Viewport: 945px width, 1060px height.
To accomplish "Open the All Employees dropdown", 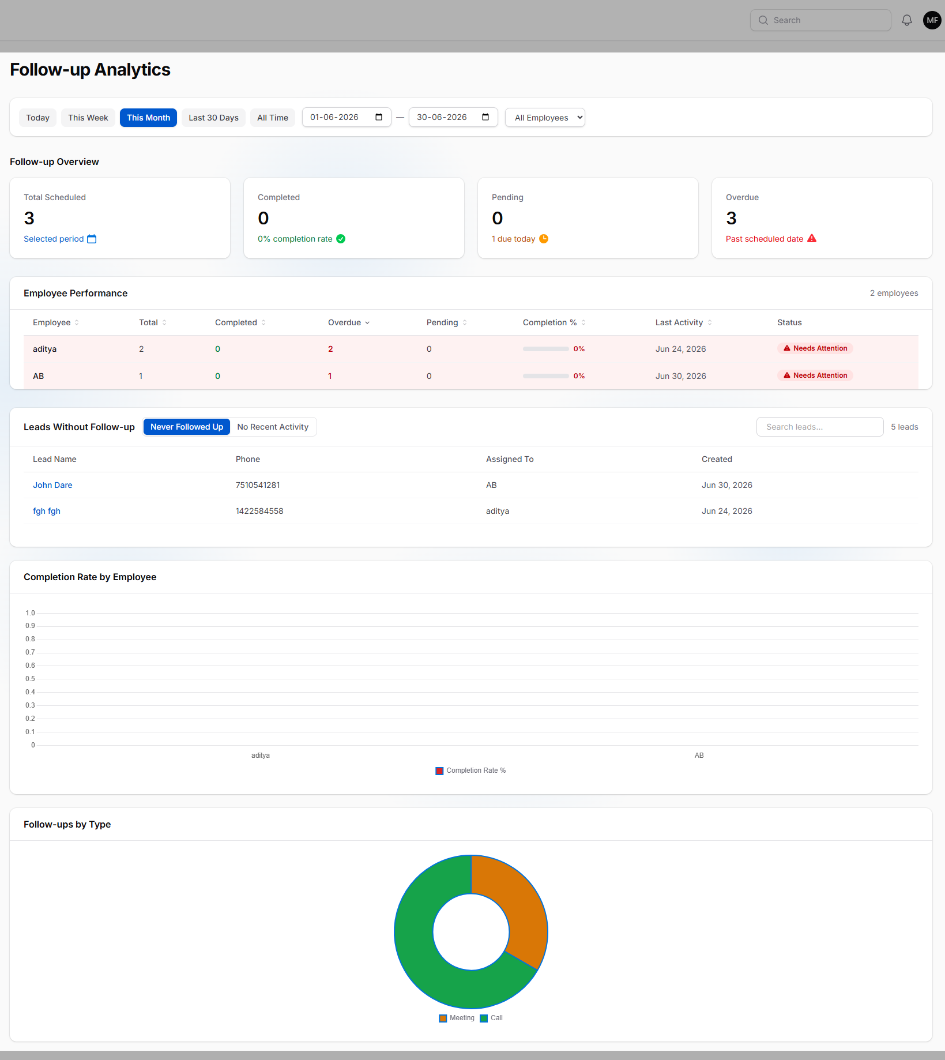I will tap(545, 118).
